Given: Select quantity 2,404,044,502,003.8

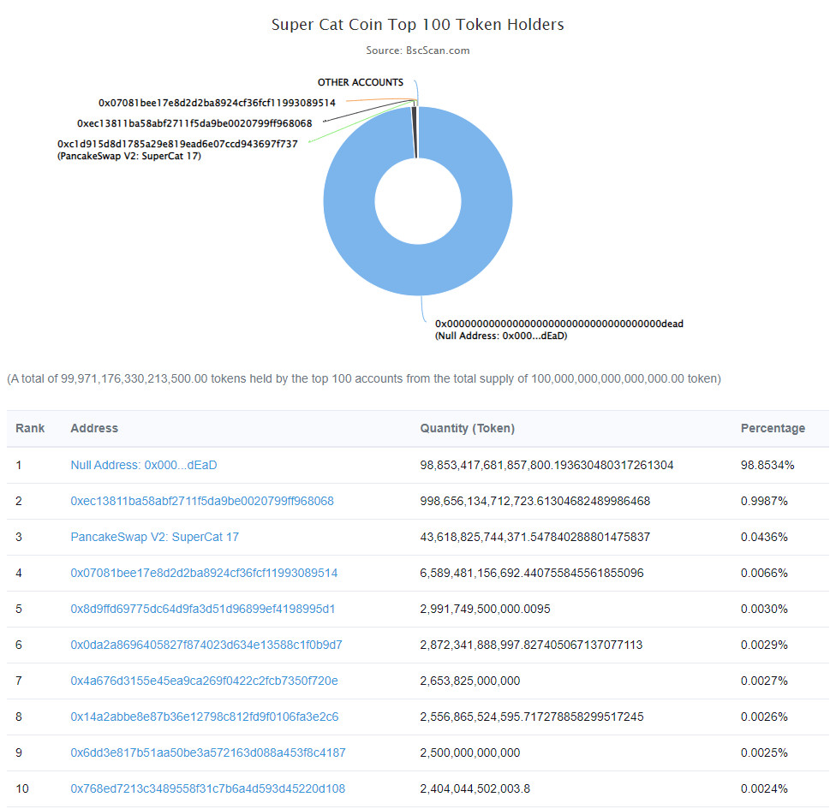Looking at the screenshot, I should (x=475, y=788).
